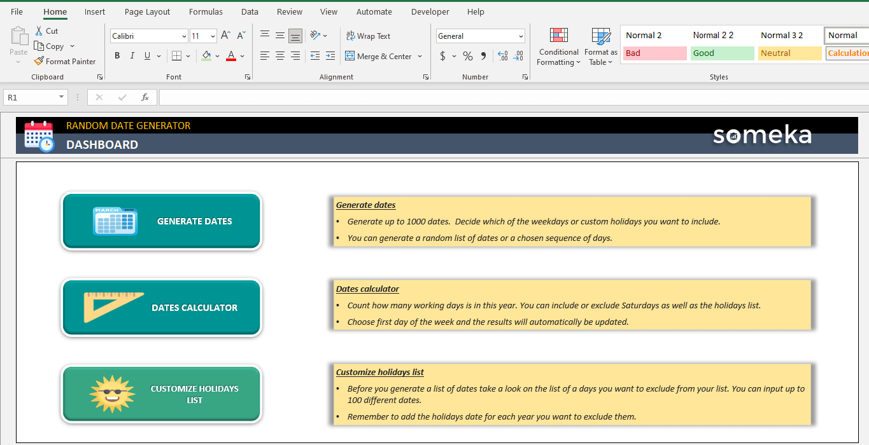Switch to the Formulas ribbon tab
The width and height of the screenshot is (869, 445).
[x=206, y=11]
